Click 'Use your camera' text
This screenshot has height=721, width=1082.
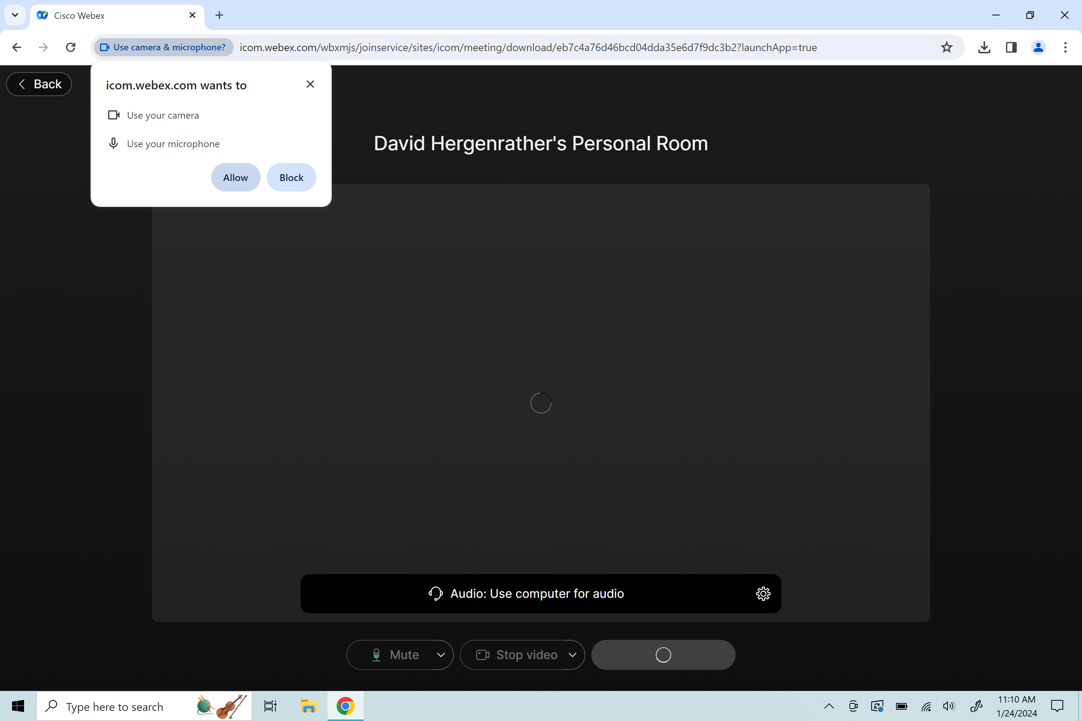coord(163,115)
